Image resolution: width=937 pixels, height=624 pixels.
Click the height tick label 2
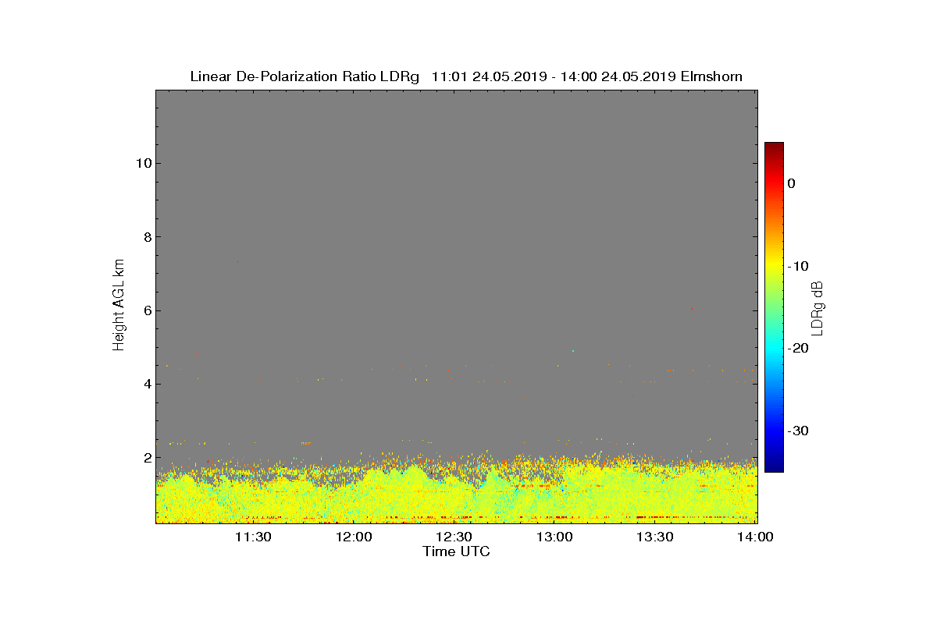[147, 458]
